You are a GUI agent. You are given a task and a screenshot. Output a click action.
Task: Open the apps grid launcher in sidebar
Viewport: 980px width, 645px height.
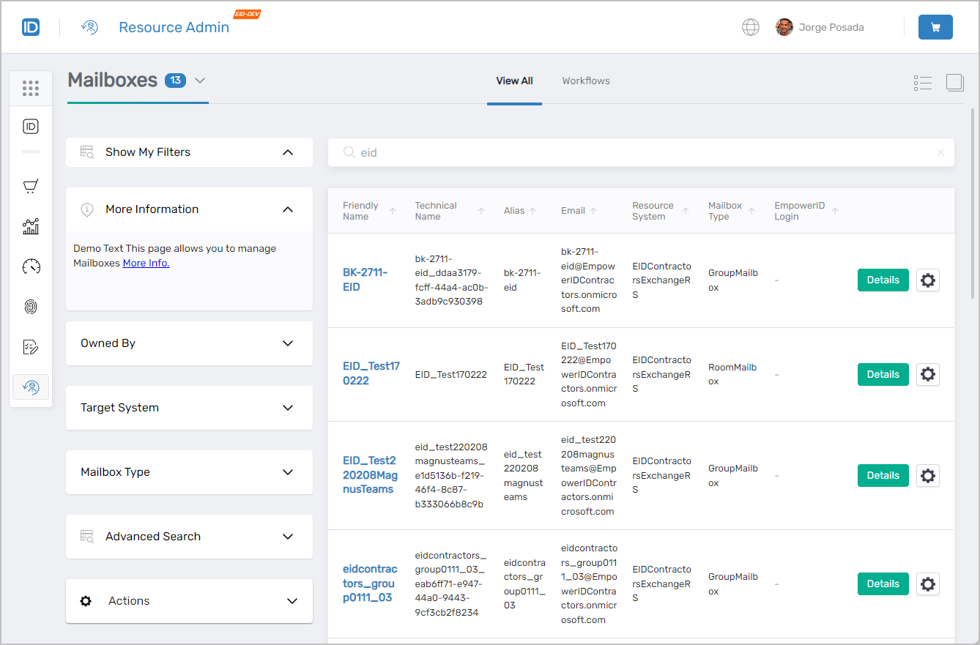[31, 88]
